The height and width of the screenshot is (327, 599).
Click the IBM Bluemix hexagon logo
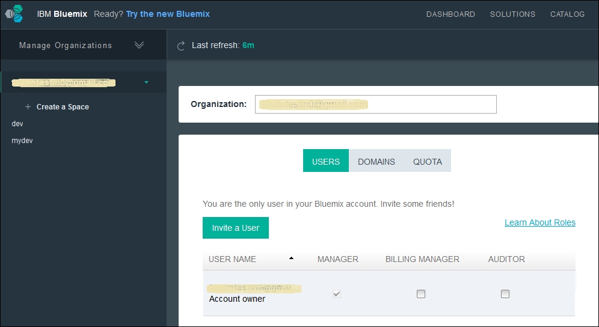point(14,14)
